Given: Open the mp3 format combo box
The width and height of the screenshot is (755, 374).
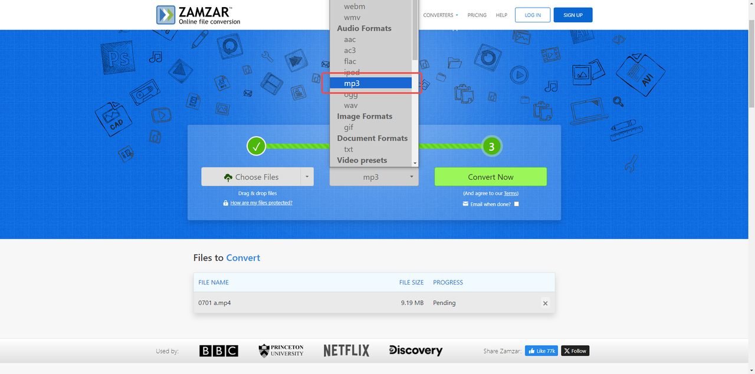Looking at the screenshot, I should 374,177.
